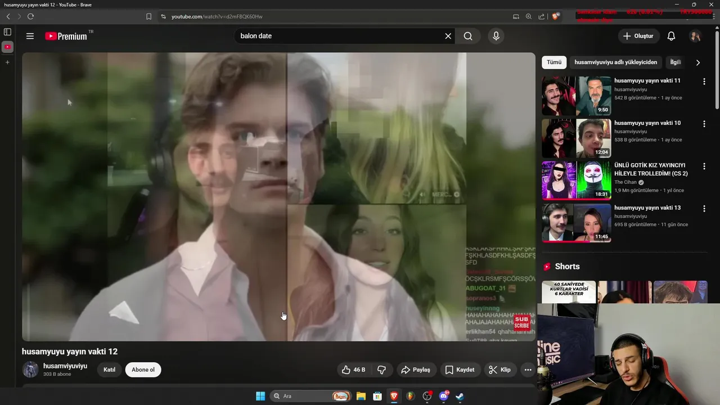Viewport: 720px width, 405px height.
Task: Click the SUBSCRIBE watermark in the video
Action: [x=522, y=322]
